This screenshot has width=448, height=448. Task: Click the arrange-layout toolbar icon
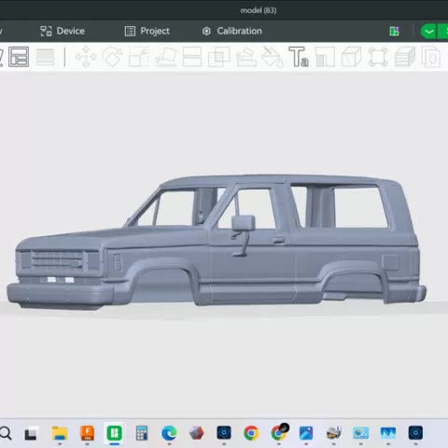[19, 57]
